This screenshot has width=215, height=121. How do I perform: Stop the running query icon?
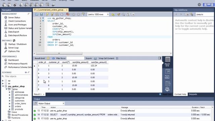[62, 14]
